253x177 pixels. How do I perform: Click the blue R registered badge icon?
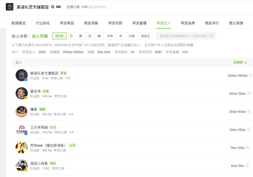53,7
